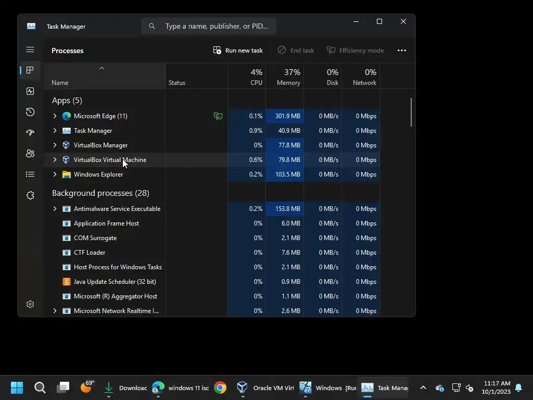Click the Java Update Scheduler icon
Image resolution: width=533 pixels, height=400 pixels.
[x=67, y=282]
